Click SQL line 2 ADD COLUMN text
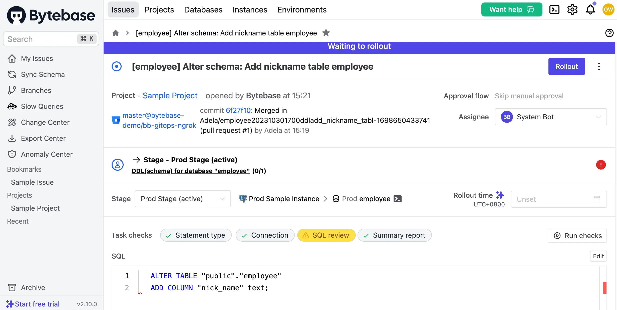This screenshot has width=617, height=310. coord(209,288)
